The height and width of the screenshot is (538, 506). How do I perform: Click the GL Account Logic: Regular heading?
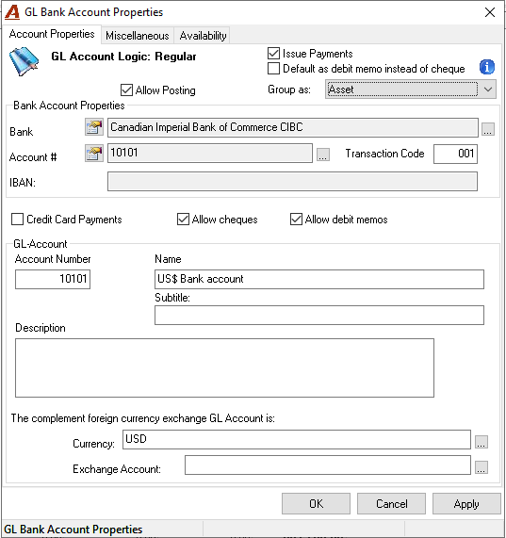click(123, 57)
